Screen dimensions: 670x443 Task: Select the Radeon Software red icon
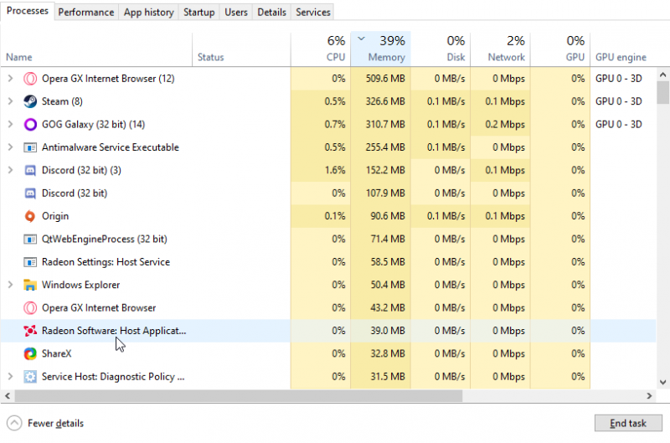(x=30, y=331)
